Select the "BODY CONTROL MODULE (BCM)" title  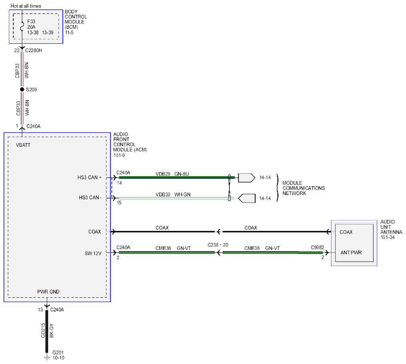(75, 19)
